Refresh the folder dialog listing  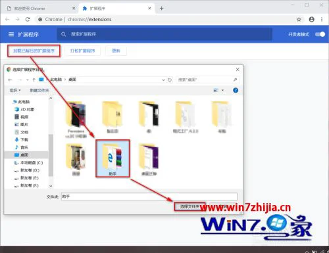tap(170, 80)
